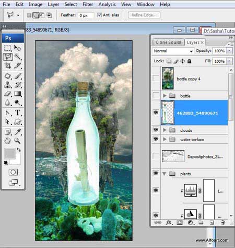This screenshot has height=248, width=235.
Task: Delete layer with trash icon
Action: coord(222,222)
